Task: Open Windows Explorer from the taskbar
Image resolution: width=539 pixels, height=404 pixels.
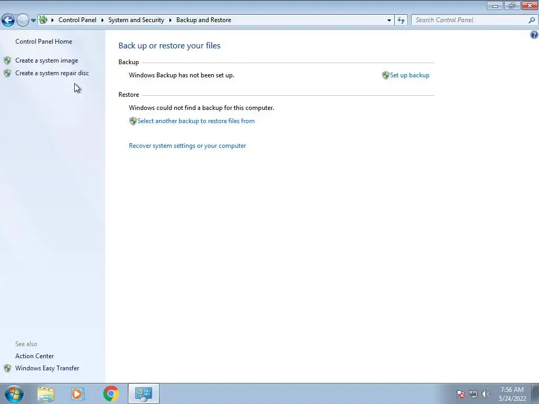Action: click(x=46, y=393)
